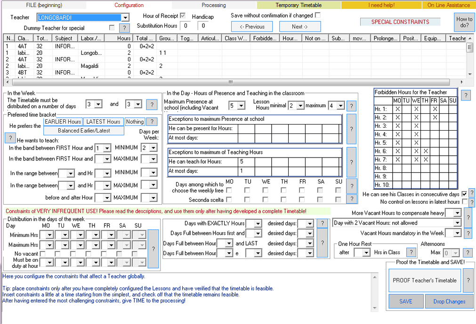This screenshot has width=476, height=324.
Task: Check the No vacant box for MO
Action: coord(42,253)
